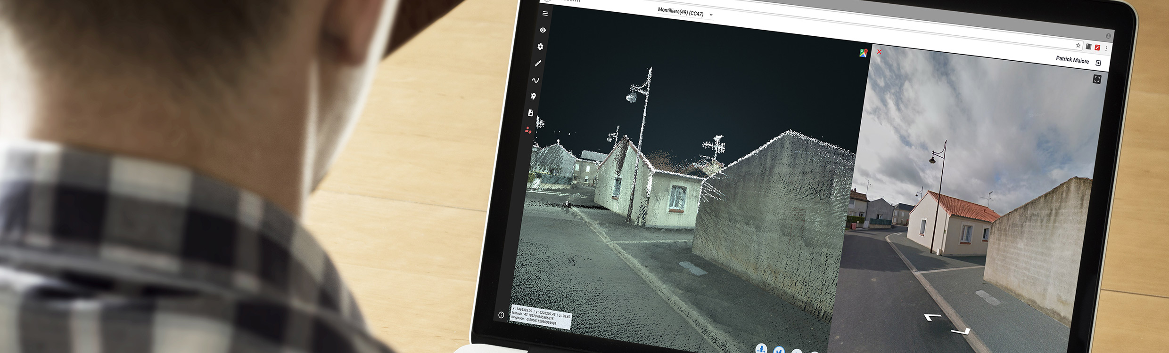The image size is (1169, 353).
Task: Open the browser three-dot menu
Action: pos(1106,48)
